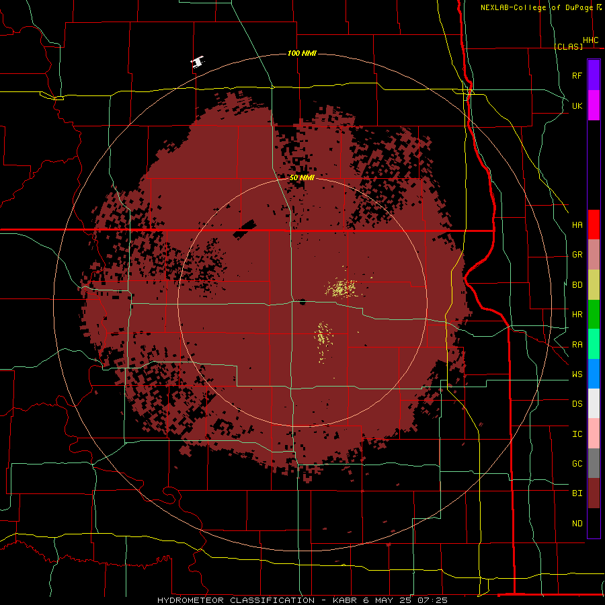Select the BD legend label
605x605 pixels.
click(x=577, y=285)
